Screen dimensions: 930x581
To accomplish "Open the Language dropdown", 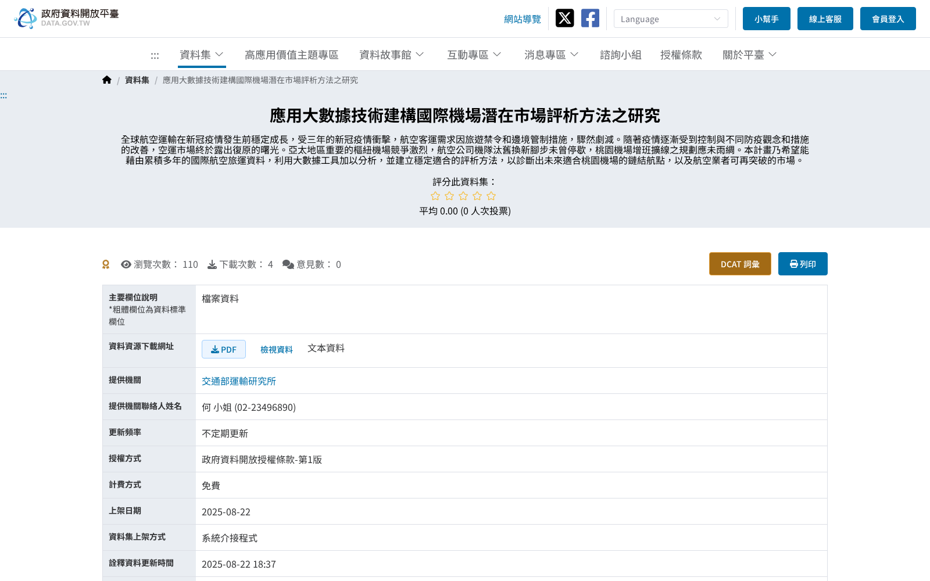I will pos(671,19).
